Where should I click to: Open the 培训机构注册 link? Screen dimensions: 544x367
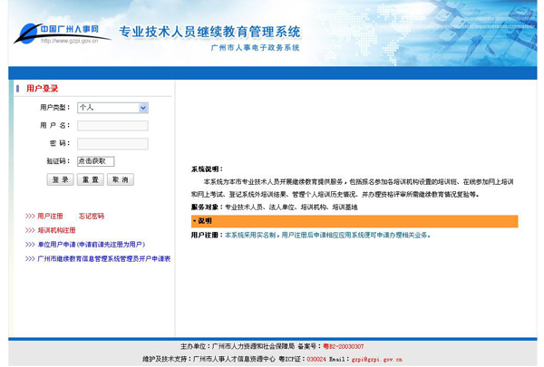[56, 230]
